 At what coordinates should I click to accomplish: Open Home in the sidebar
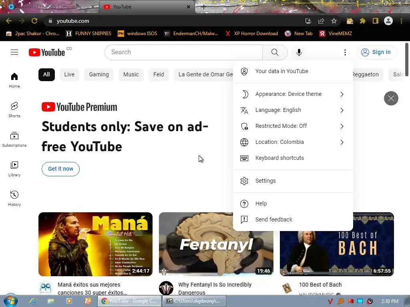[14, 80]
